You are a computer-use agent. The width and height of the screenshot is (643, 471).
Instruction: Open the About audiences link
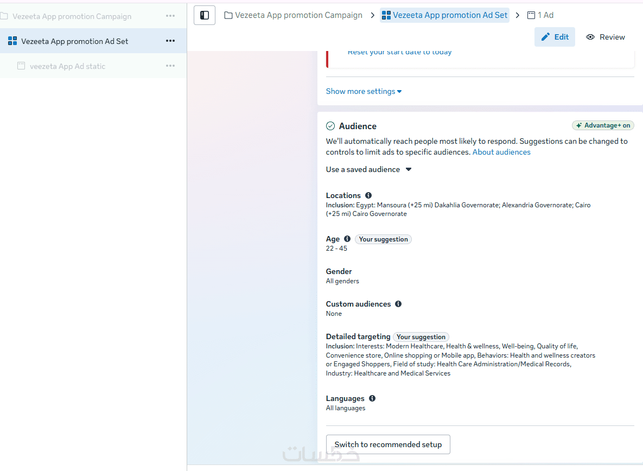click(501, 152)
